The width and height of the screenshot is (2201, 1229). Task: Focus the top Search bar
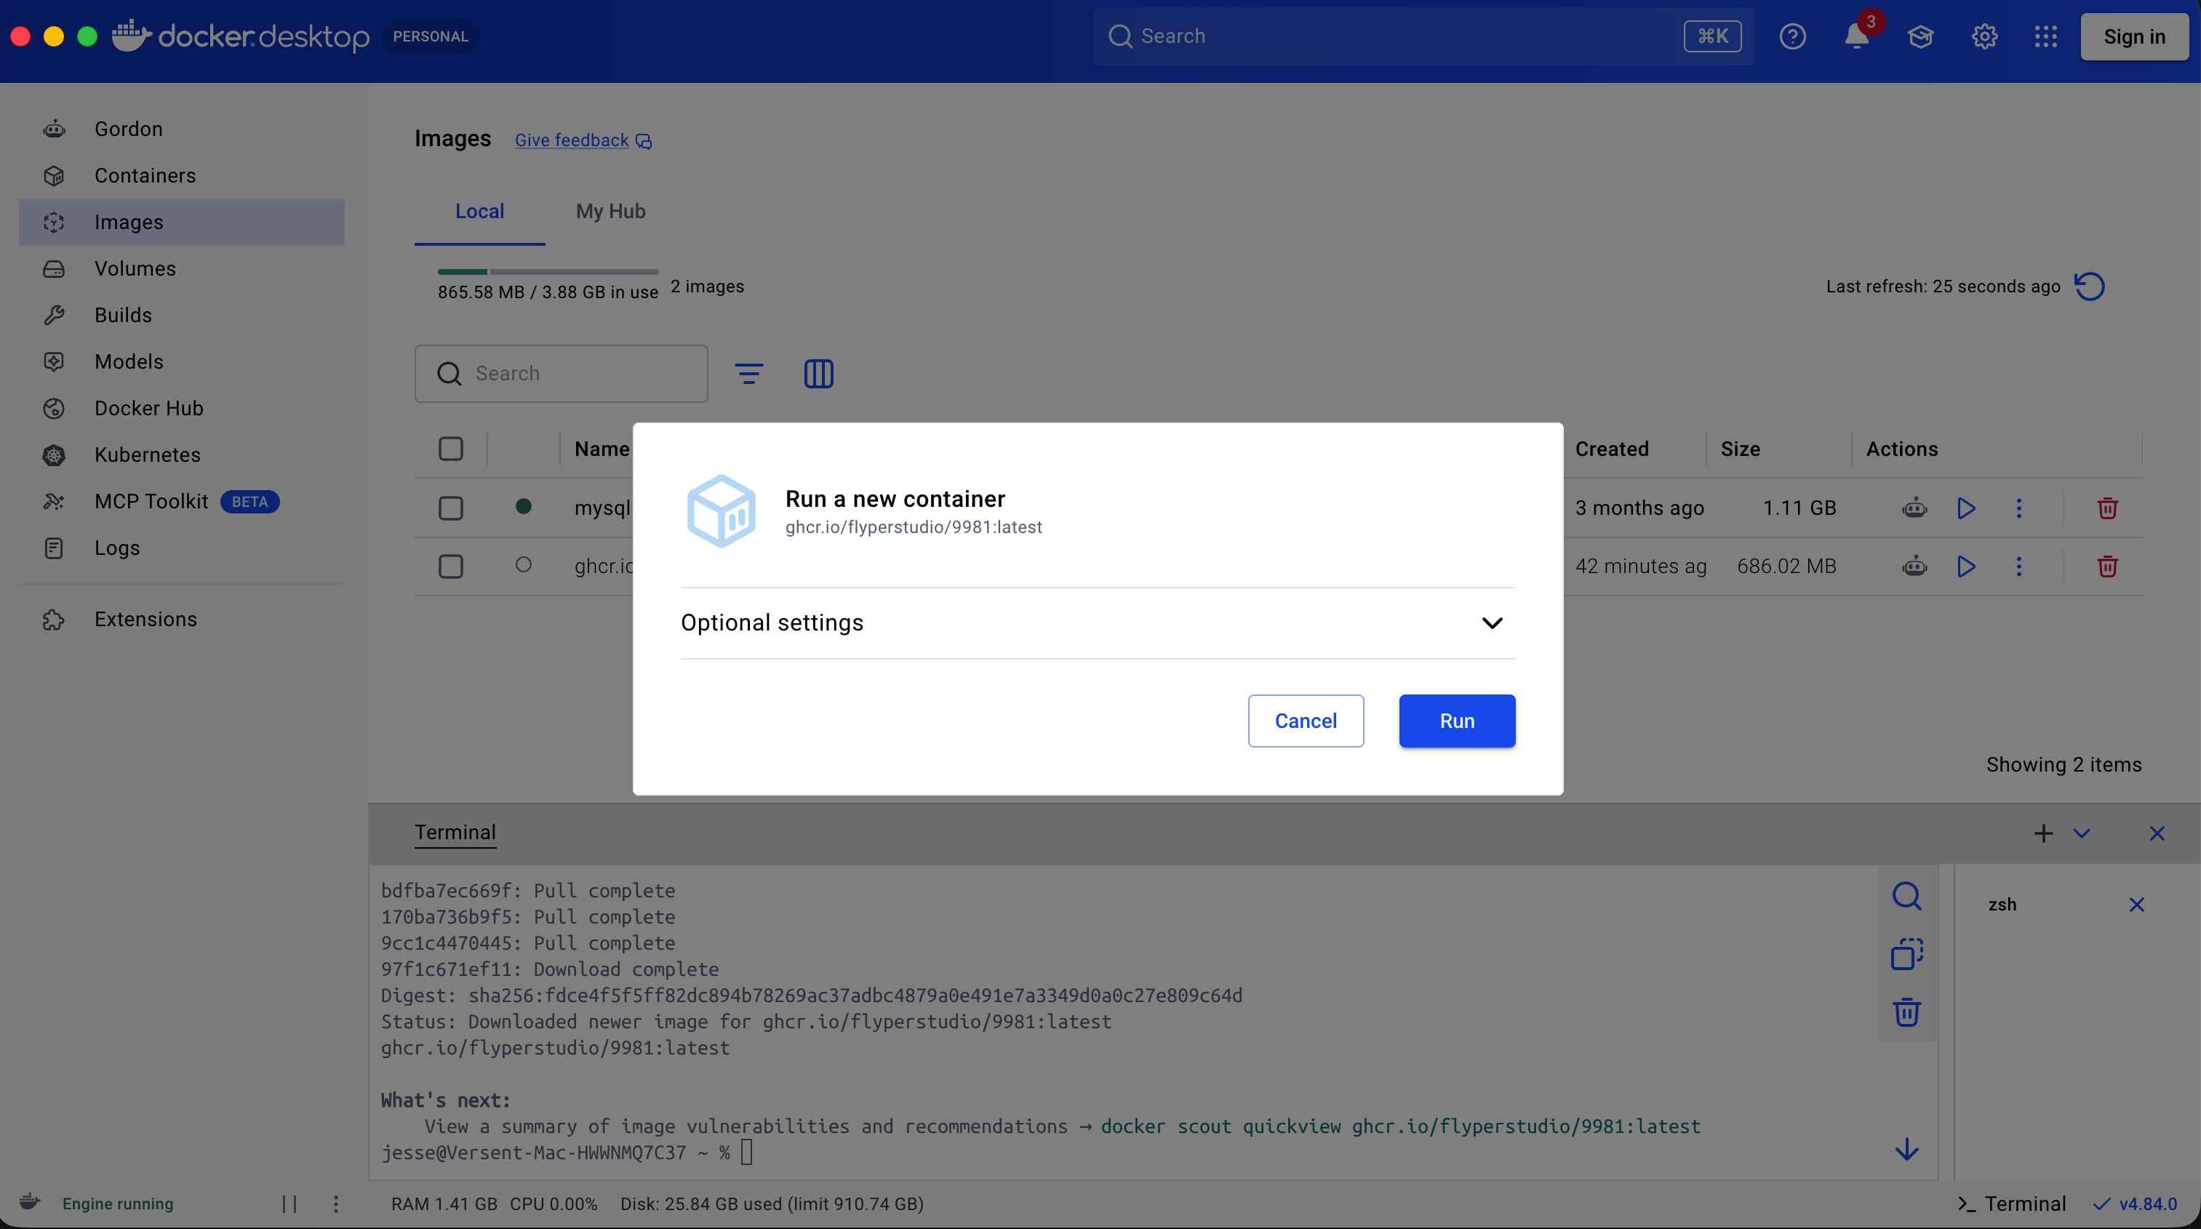[x=1423, y=37]
